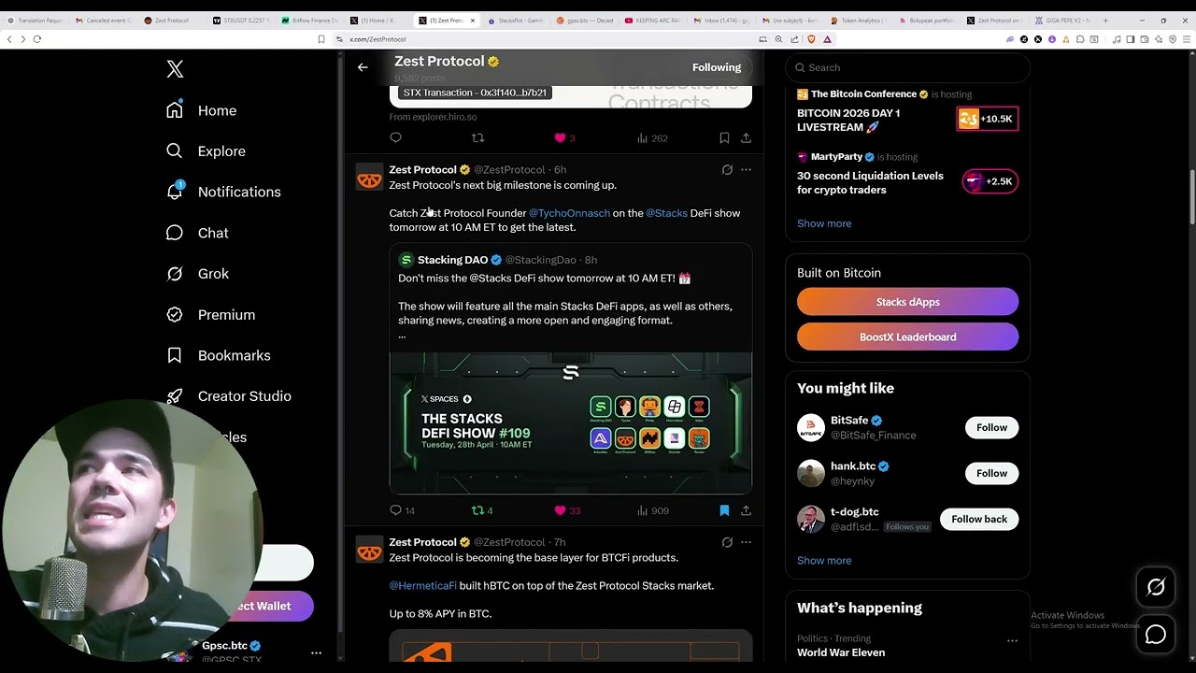Open more options on the 6h post
The width and height of the screenshot is (1196, 673).
(x=746, y=170)
